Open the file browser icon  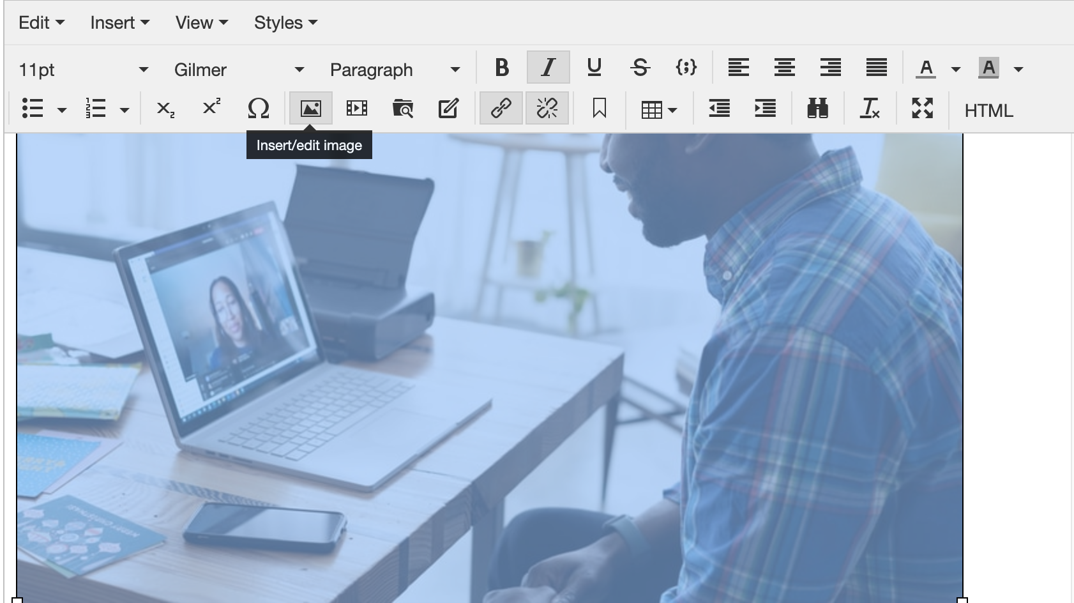(402, 109)
